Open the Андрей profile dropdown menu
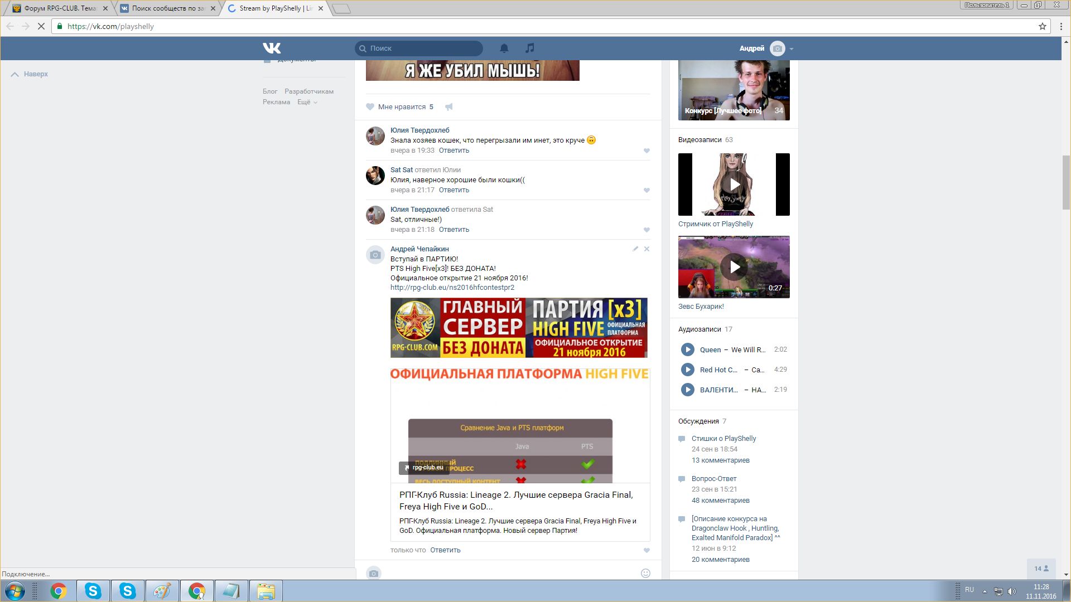This screenshot has height=602, width=1071. point(766,48)
